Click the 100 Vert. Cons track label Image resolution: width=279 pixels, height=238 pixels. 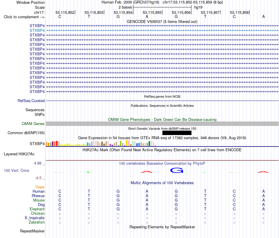click(x=16, y=170)
